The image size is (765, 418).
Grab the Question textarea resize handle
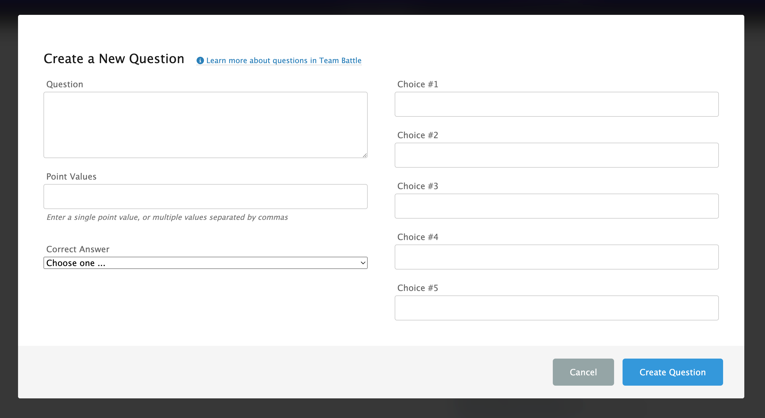[x=365, y=155]
